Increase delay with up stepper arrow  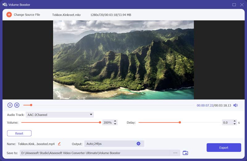[235, 121]
